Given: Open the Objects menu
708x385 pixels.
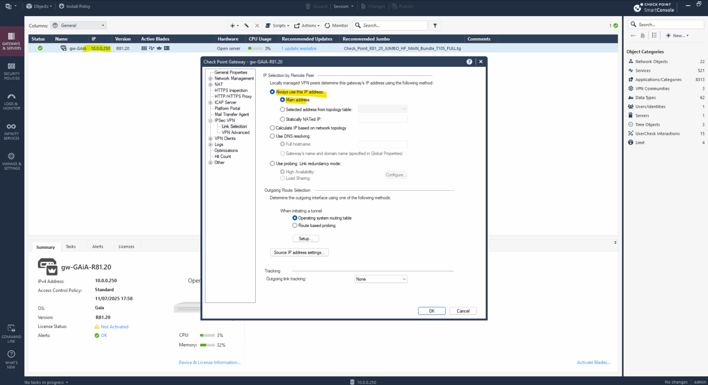Looking at the screenshot, I should [x=39, y=6].
